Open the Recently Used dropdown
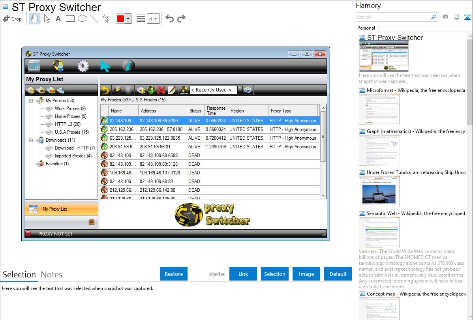 [x=240, y=90]
